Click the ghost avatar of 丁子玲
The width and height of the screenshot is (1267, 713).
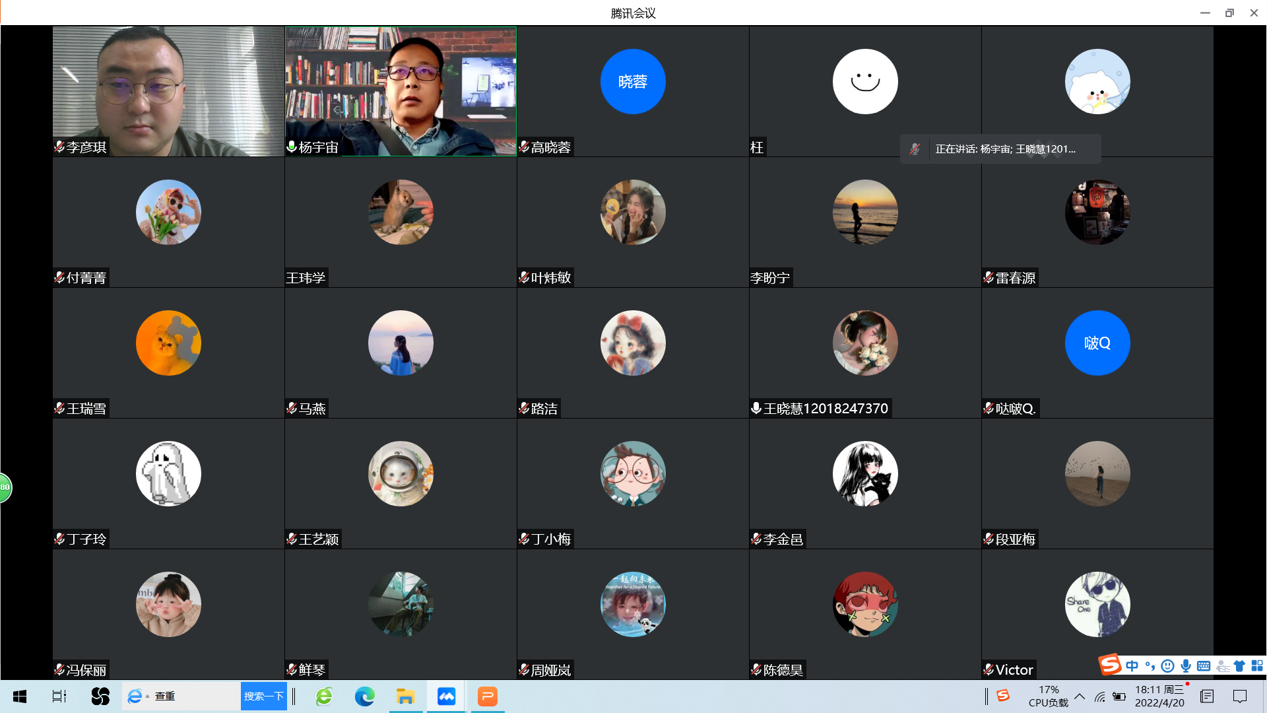coord(168,473)
